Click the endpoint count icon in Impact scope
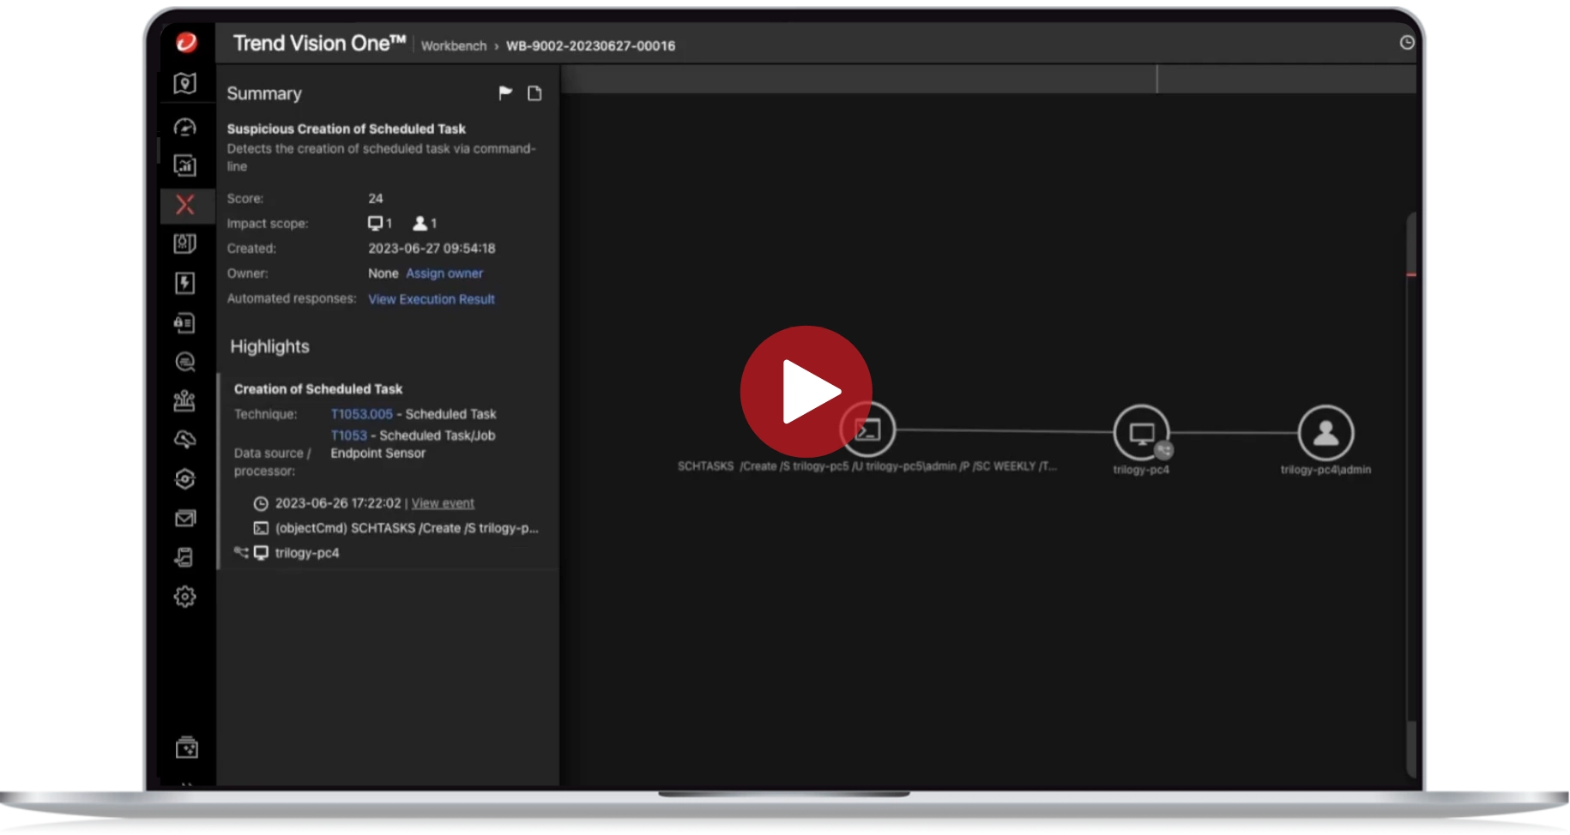 click(375, 223)
